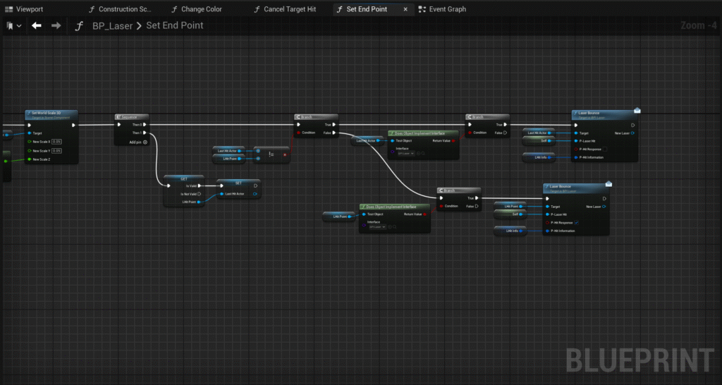Open the bookmarks dropdown arrow

pyautogui.click(x=19, y=26)
